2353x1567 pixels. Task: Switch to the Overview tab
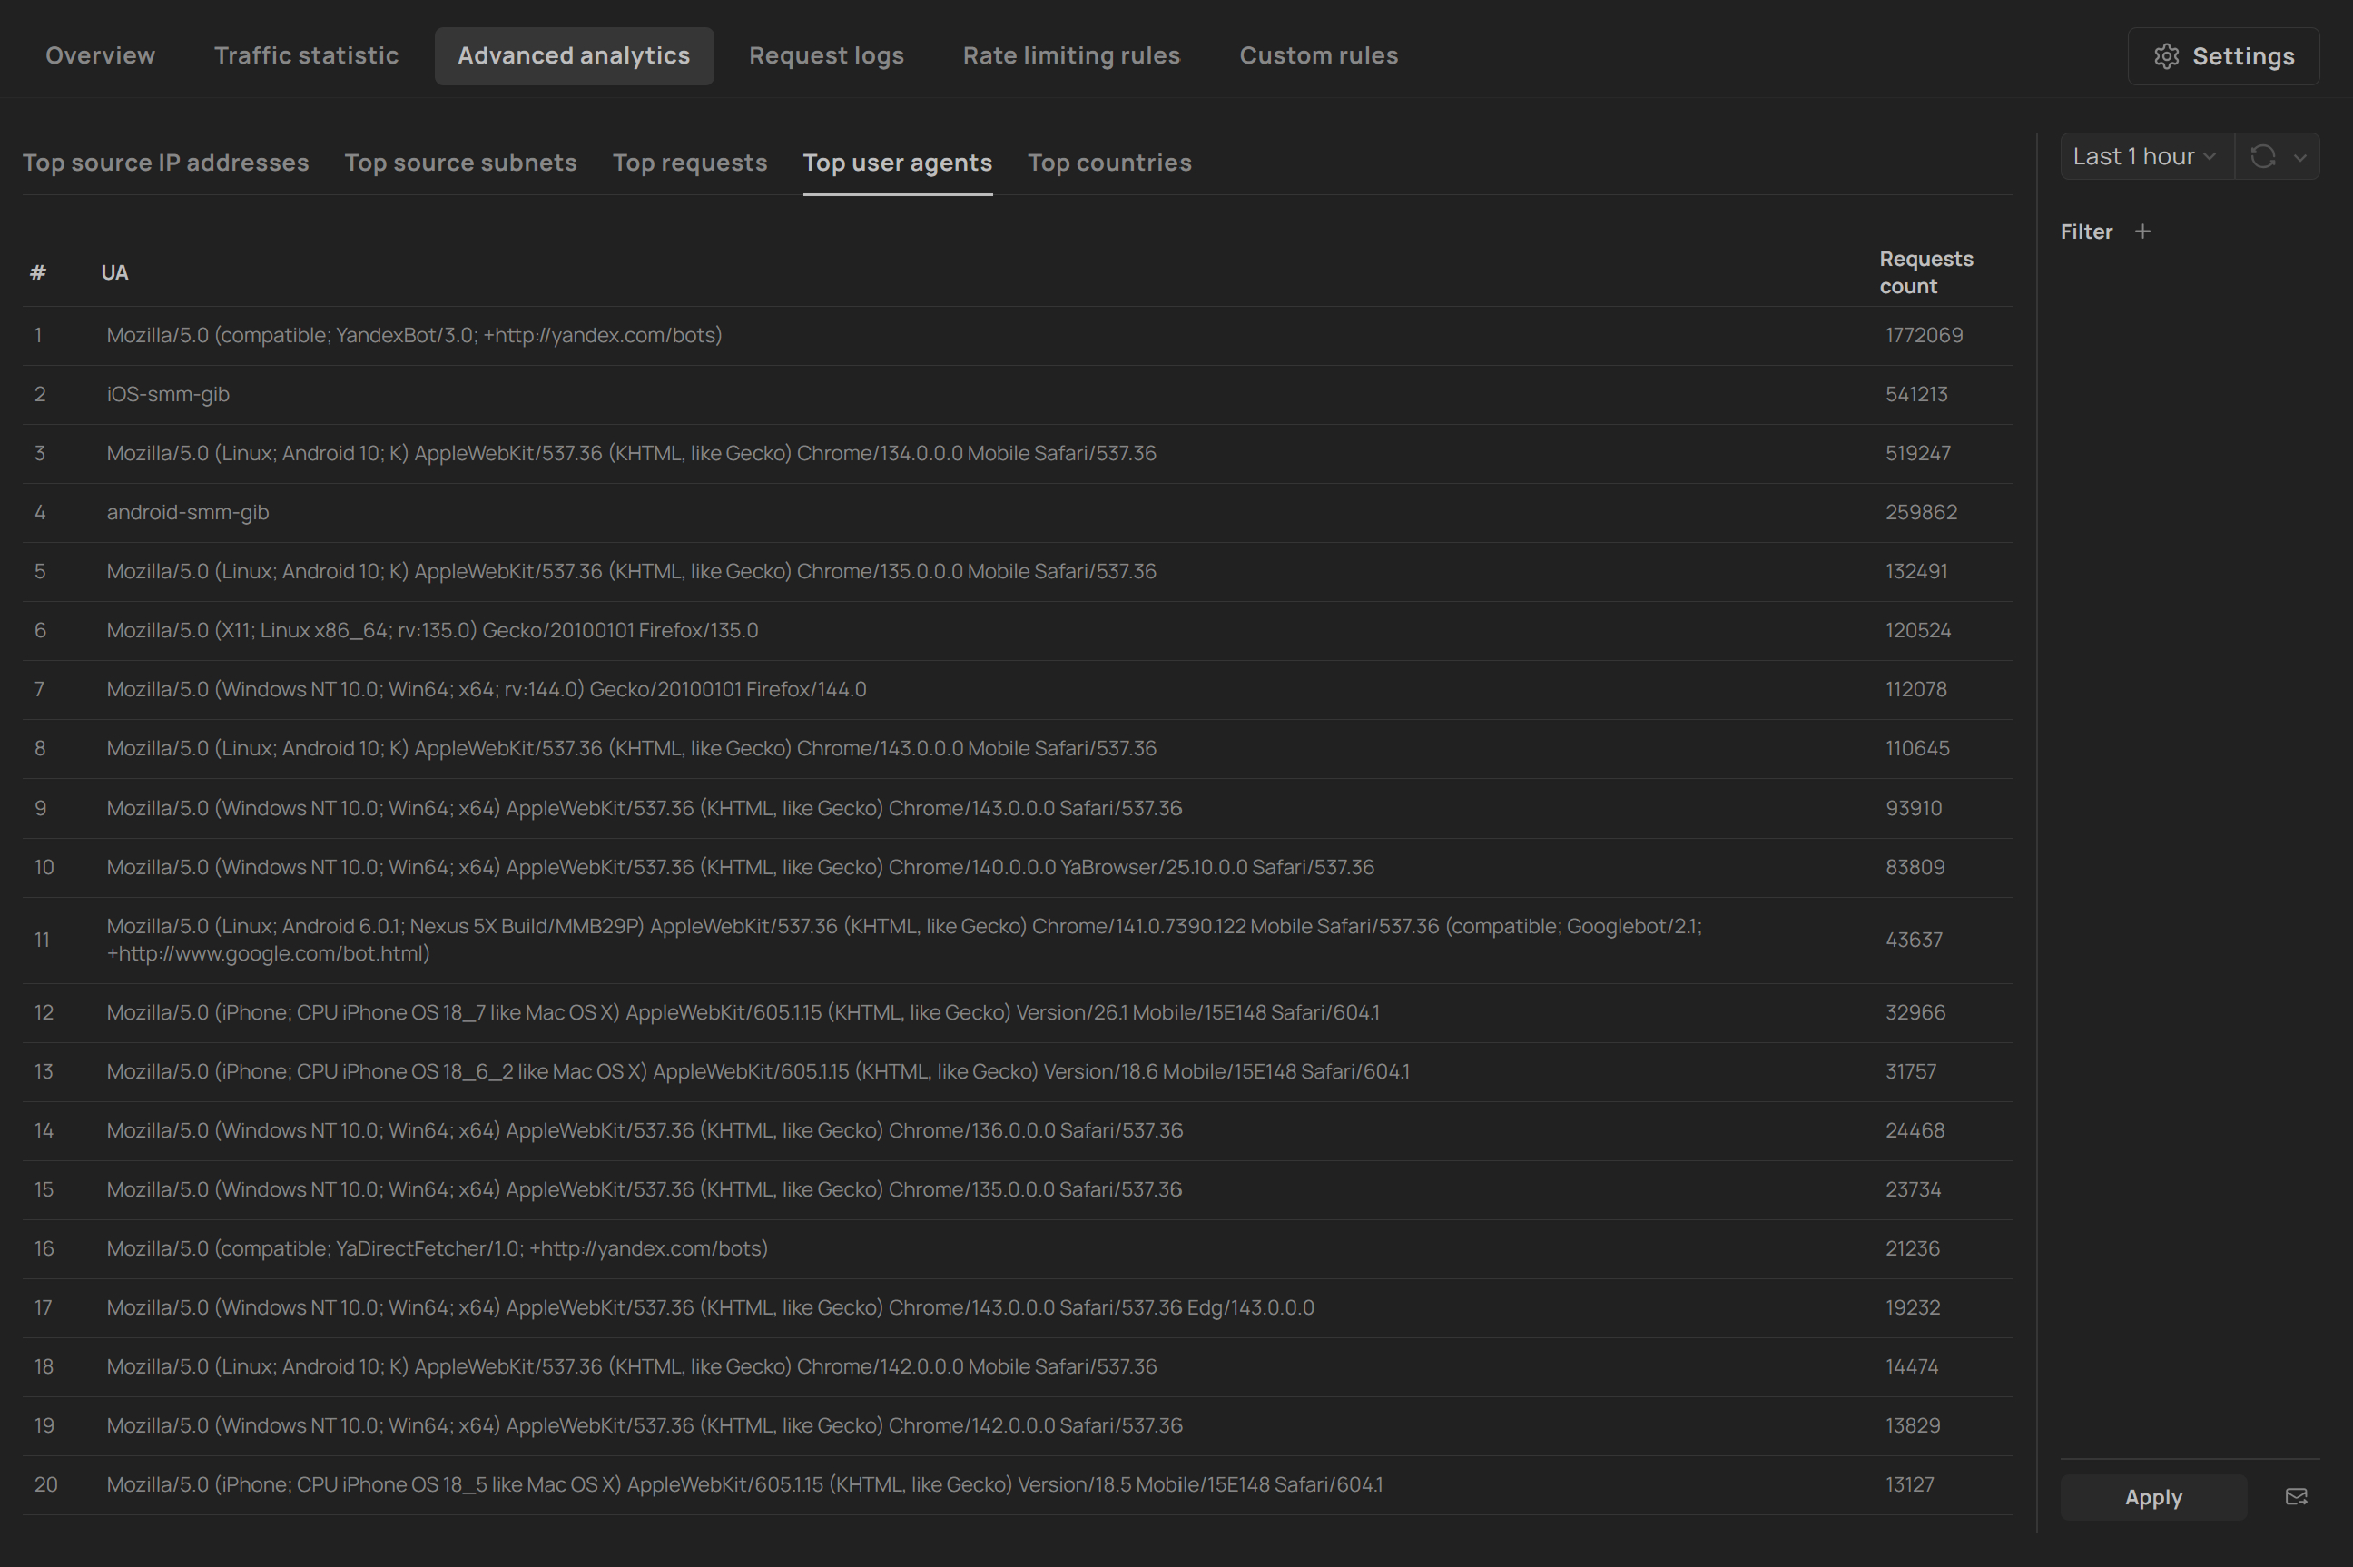pyautogui.click(x=100, y=56)
